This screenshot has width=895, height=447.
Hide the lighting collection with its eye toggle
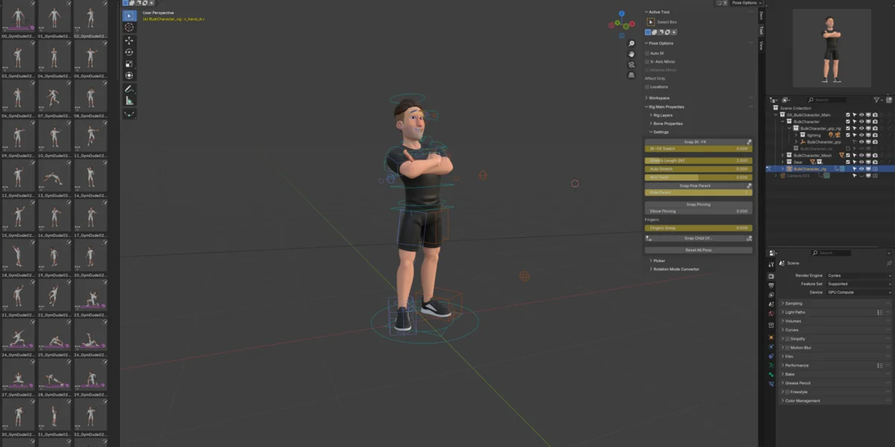[x=861, y=135]
